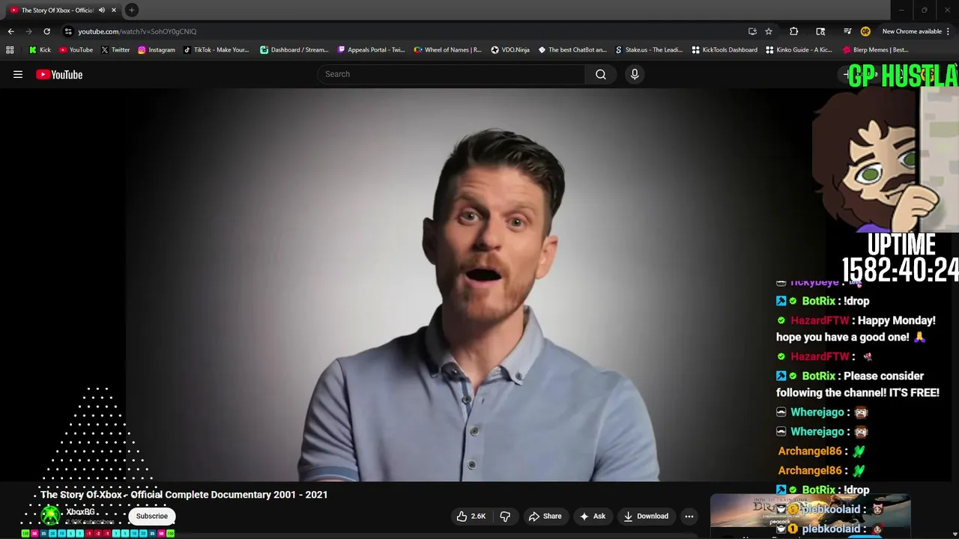Share the Xbox documentary video
Image resolution: width=959 pixels, height=539 pixels.
[545, 516]
